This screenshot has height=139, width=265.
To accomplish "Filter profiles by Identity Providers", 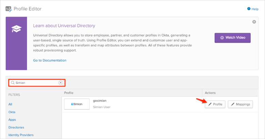I will [21, 135].
